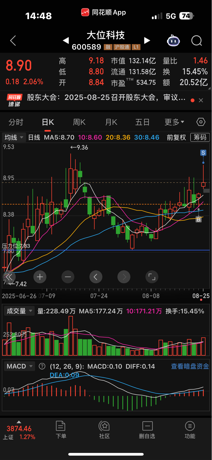This screenshot has width=212, height=460.
Task: Open the 成交量 indicator dropdown
Action: pos(19,311)
